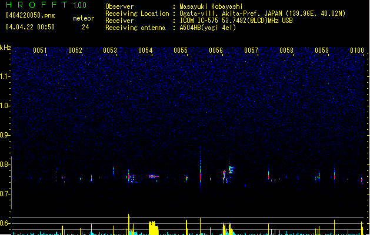Click the 0053 time marker
The image size is (370, 235).
point(110,51)
